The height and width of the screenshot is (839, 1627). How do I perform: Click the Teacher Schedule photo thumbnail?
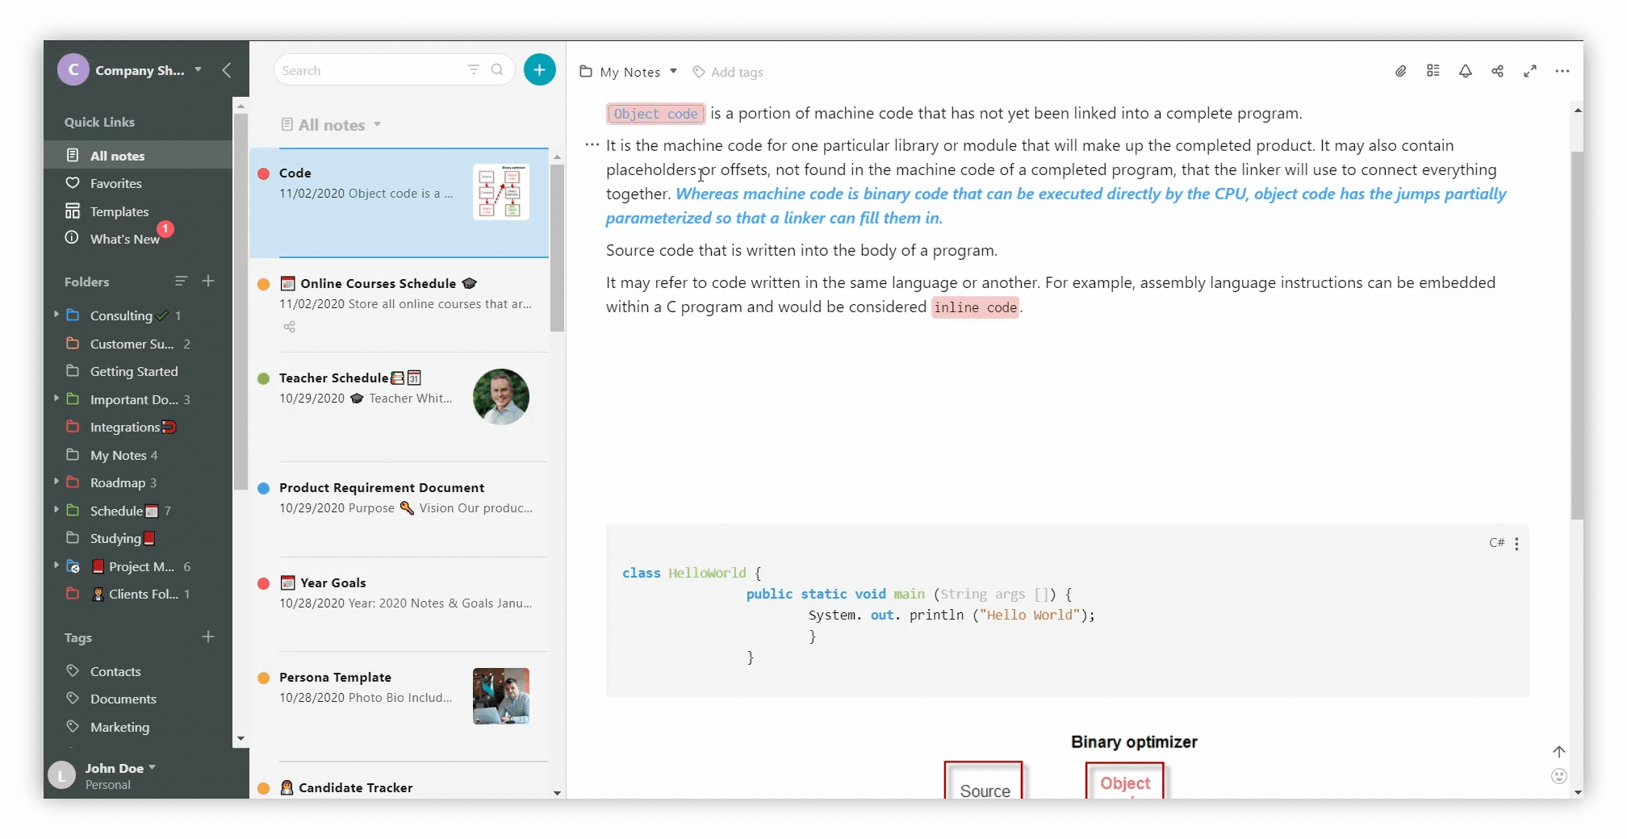[x=501, y=396]
